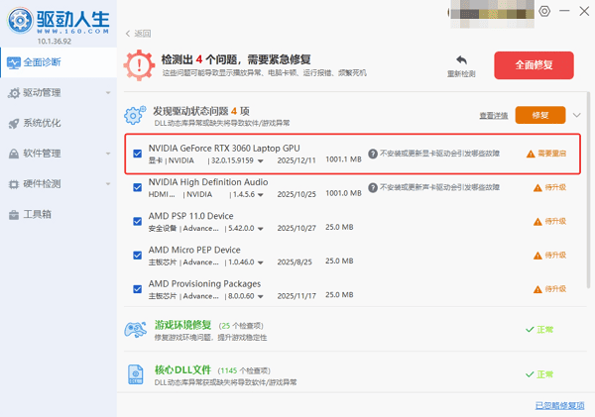Click warning icon for AMD Micro PEP Device
Screen dimensions: 595x417
pos(537,256)
